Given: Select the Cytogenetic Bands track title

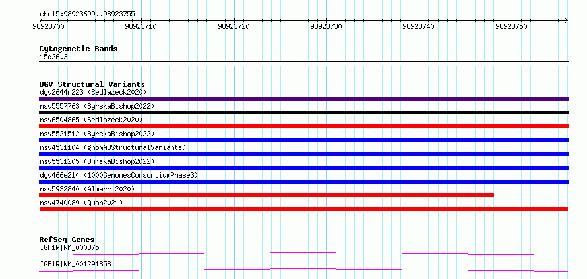Looking at the screenshot, I should tap(78, 49).
